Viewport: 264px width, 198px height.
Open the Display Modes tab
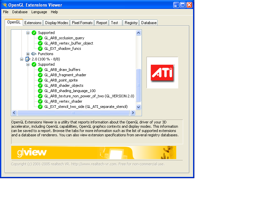56,23
